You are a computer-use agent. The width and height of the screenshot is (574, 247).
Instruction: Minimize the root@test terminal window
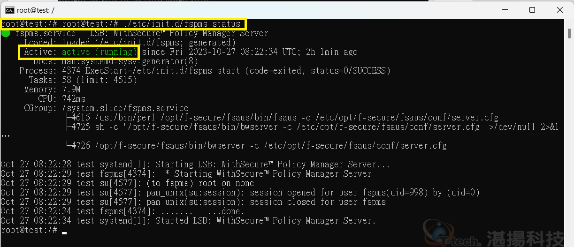(x=505, y=10)
